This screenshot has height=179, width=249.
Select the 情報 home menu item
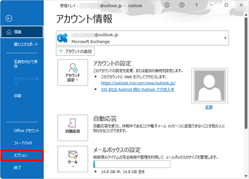pos(22,32)
